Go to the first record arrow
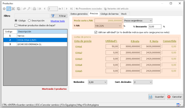The width and height of the screenshot is (185, 108). point(40,9)
